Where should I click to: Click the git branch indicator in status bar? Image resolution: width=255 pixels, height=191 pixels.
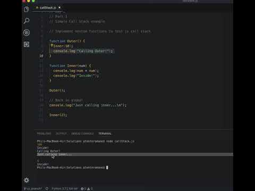33,189
